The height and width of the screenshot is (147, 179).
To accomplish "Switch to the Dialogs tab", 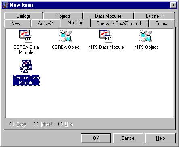I will tap(24, 16).
